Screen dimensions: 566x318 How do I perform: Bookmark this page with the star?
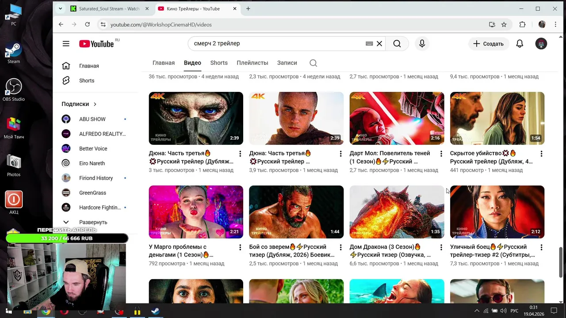pyautogui.click(x=504, y=25)
